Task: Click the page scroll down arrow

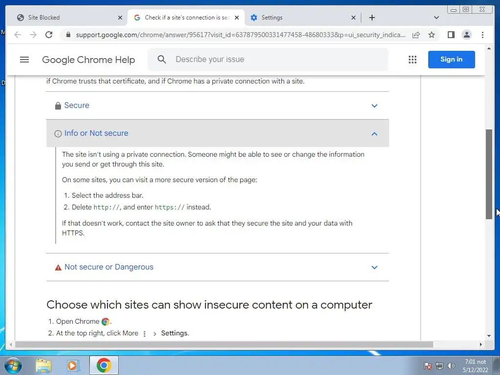Action: point(489,335)
